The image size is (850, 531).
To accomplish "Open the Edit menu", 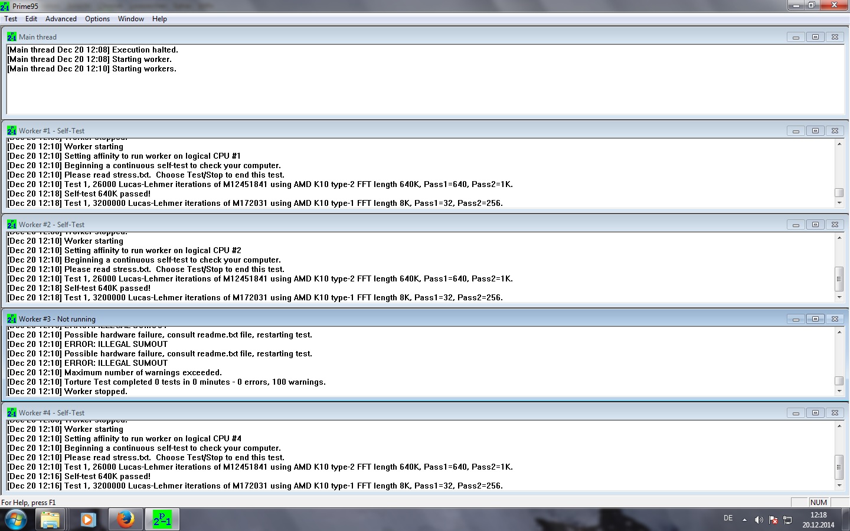I will (x=31, y=19).
